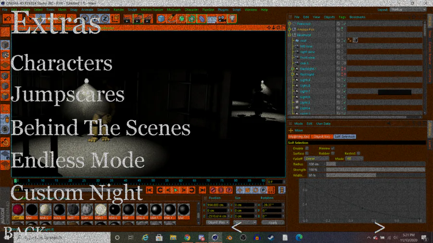433x243 pixels.
Task: Select the Spline pen tool icon
Action: [x=171, y=19]
